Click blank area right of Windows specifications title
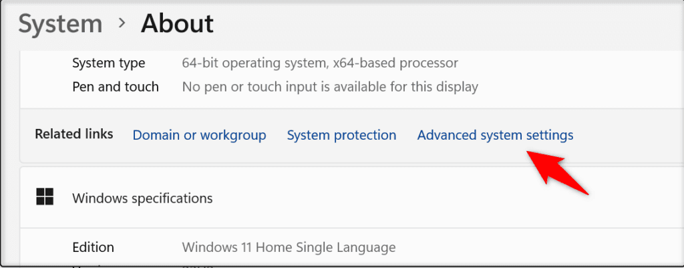Screen dimensions: 684x268 click(445, 198)
